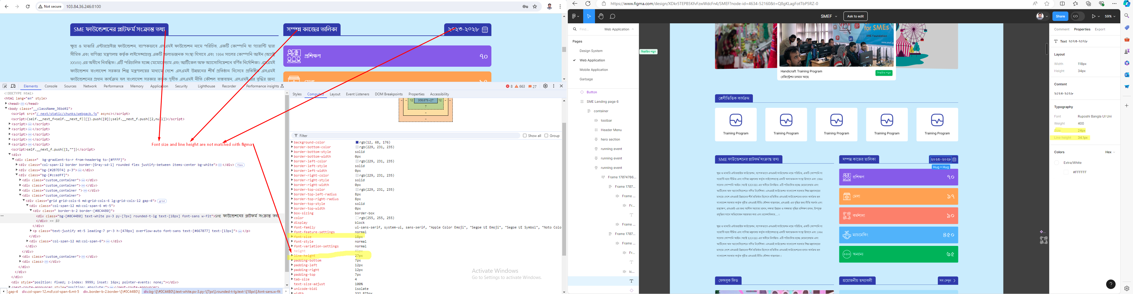1133x294 pixels.
Task: Open the Lighthouse tab
Action: (206, 86)
